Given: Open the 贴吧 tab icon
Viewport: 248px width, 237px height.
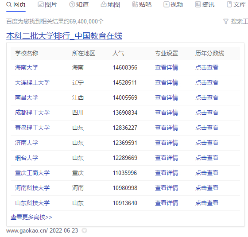Looking at the screenshot, I should point(135,4).
